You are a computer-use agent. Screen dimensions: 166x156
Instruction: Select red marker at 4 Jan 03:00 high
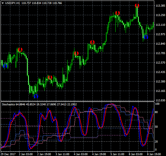click(x=76, y=53)
